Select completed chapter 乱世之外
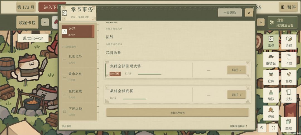The height and width of the screenshot is (135, 301). pyautogui.click(x=78, y=59)
